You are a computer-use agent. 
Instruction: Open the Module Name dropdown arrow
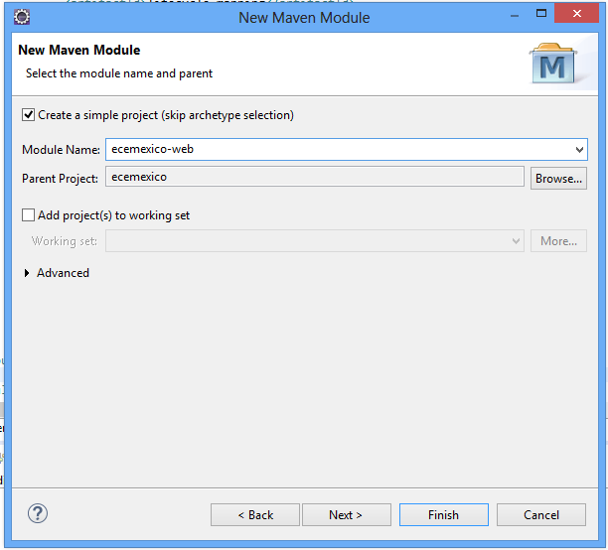tap(579, 150)
